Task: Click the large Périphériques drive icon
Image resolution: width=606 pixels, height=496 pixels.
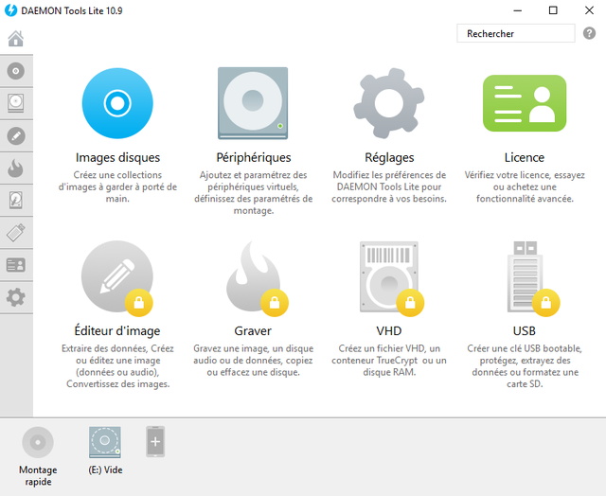Action: coord(253,103)
